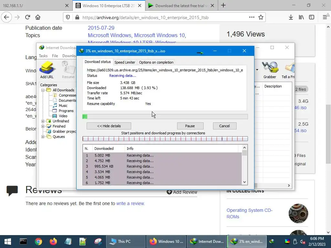Click the Grabber toolbar icon
The height and width of the screenshot is (248, 331).
coord(270,70)
